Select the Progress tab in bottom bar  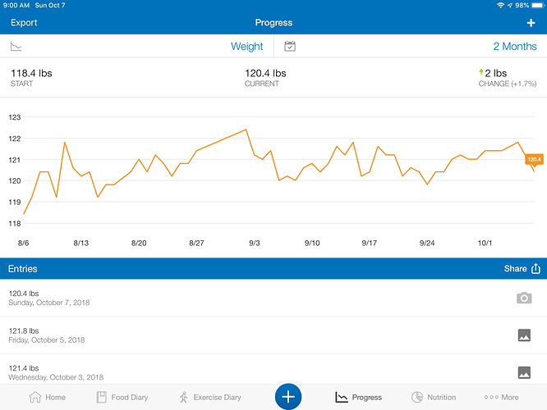(359, 397)
